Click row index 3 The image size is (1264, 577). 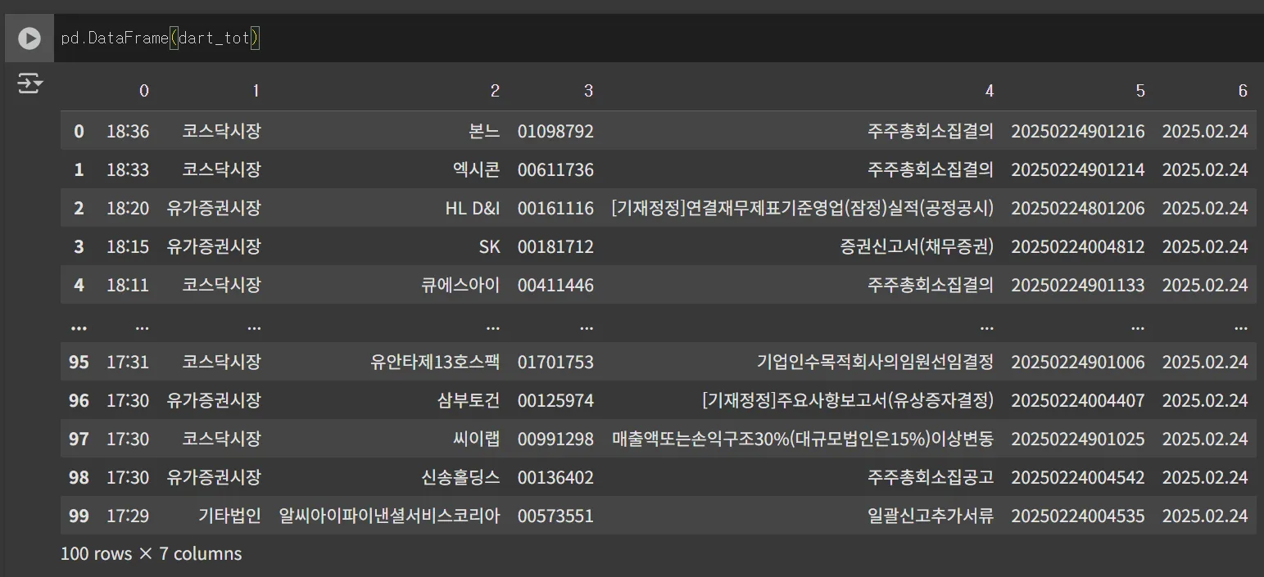79,246
